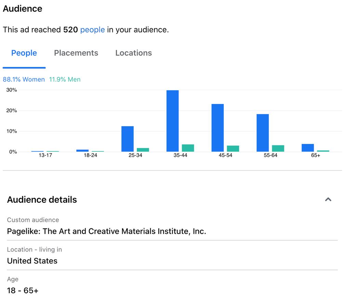Click the Audience details heading
This screenshot has height=298, width=350.
[42, 200]
